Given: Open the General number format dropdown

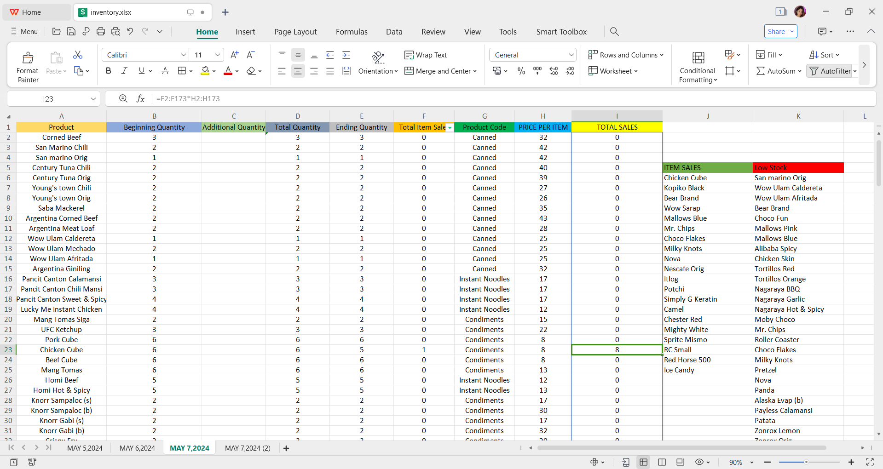Looking at the screenshot, I should [x=571, y=55].
